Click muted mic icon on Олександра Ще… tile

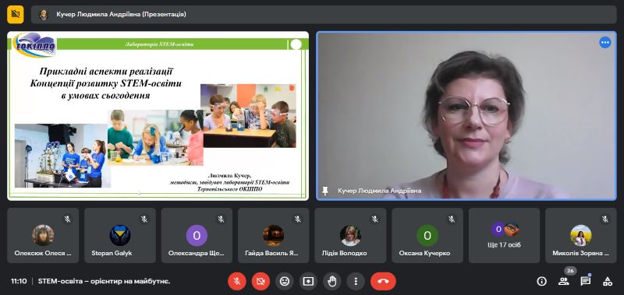pos(222,219)
